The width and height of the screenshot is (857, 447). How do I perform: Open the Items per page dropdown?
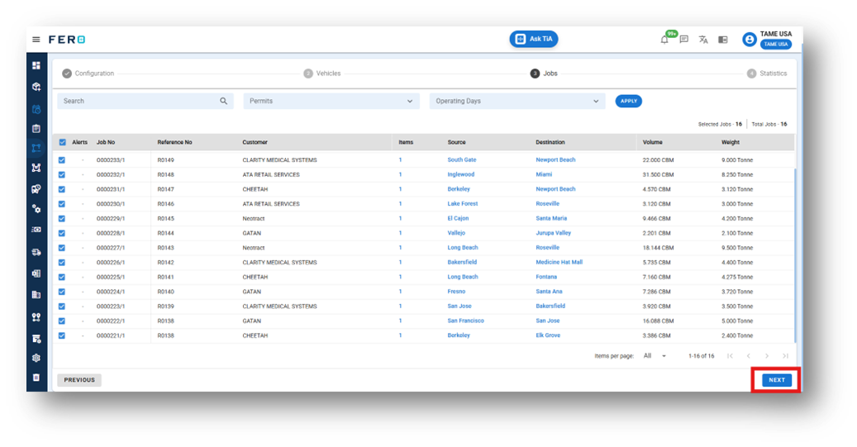click(x=655, y=356)
